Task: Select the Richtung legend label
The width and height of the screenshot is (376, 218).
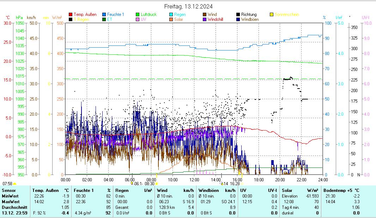Action: [249, 14]
